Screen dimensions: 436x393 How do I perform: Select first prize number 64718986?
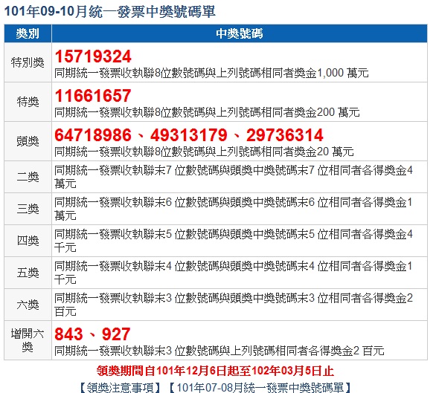click(x=93, y=135)
